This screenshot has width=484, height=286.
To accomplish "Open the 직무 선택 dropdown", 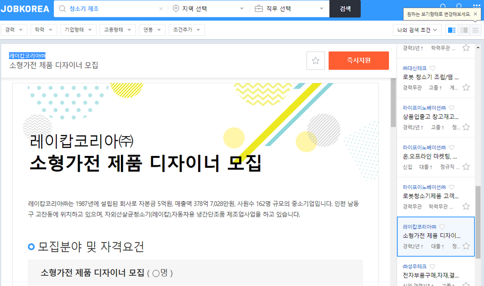I will pyautogui.click(x=290, y=9).
